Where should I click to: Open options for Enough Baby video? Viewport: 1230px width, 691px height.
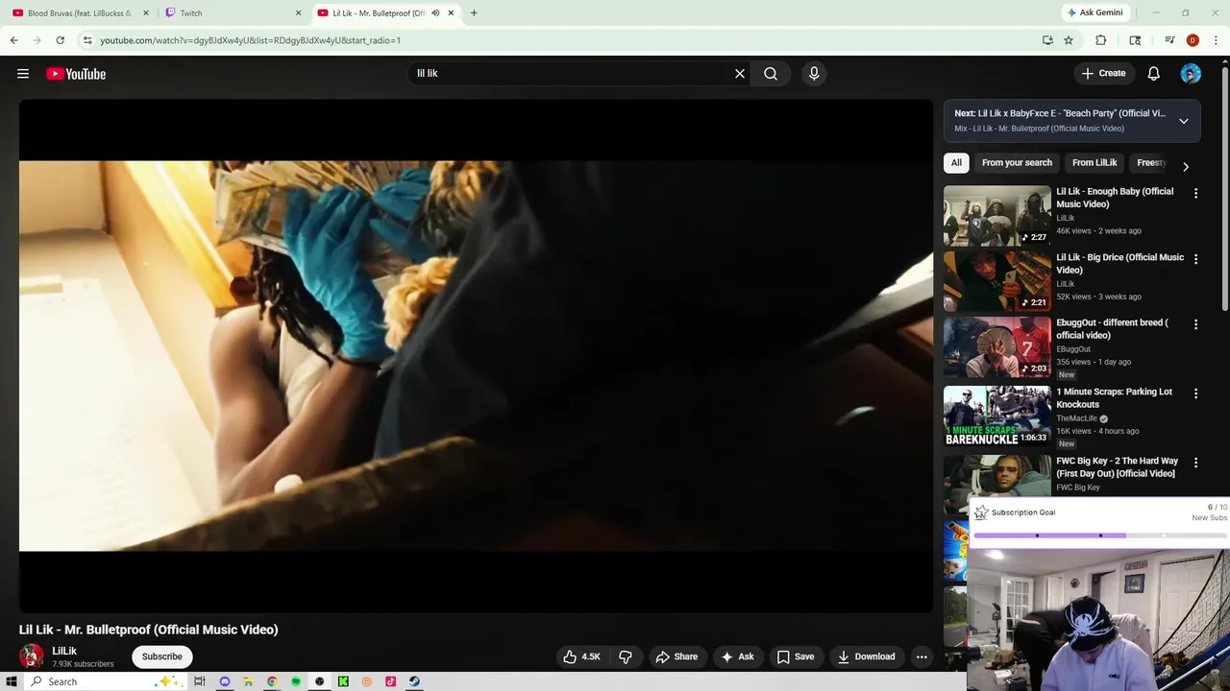click(x=1195, y=194)
